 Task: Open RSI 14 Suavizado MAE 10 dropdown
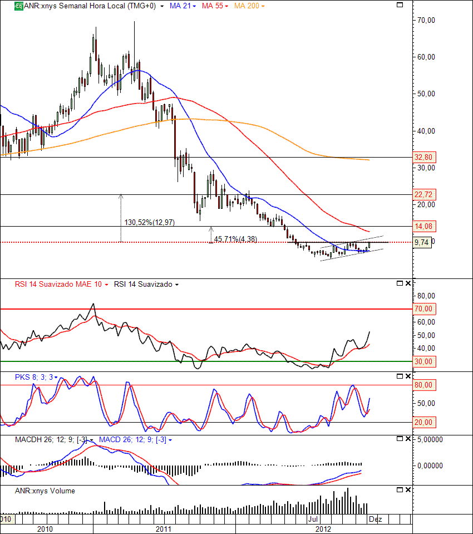click(106, 285)
